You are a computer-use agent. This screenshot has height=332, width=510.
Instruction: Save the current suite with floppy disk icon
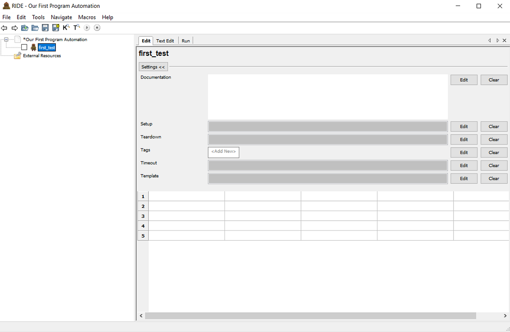click(x=45, y=27)
